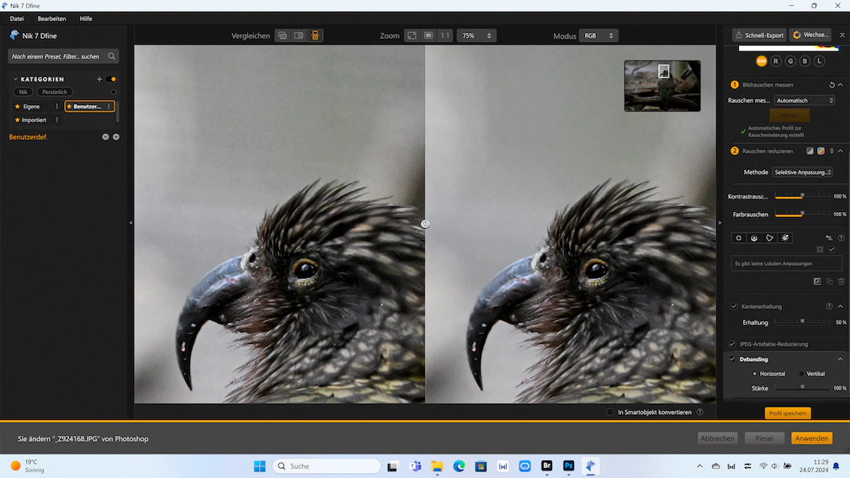Add a control point in local adjustments
The height and width of the screenshot is (478, 850).
(738, 238)
